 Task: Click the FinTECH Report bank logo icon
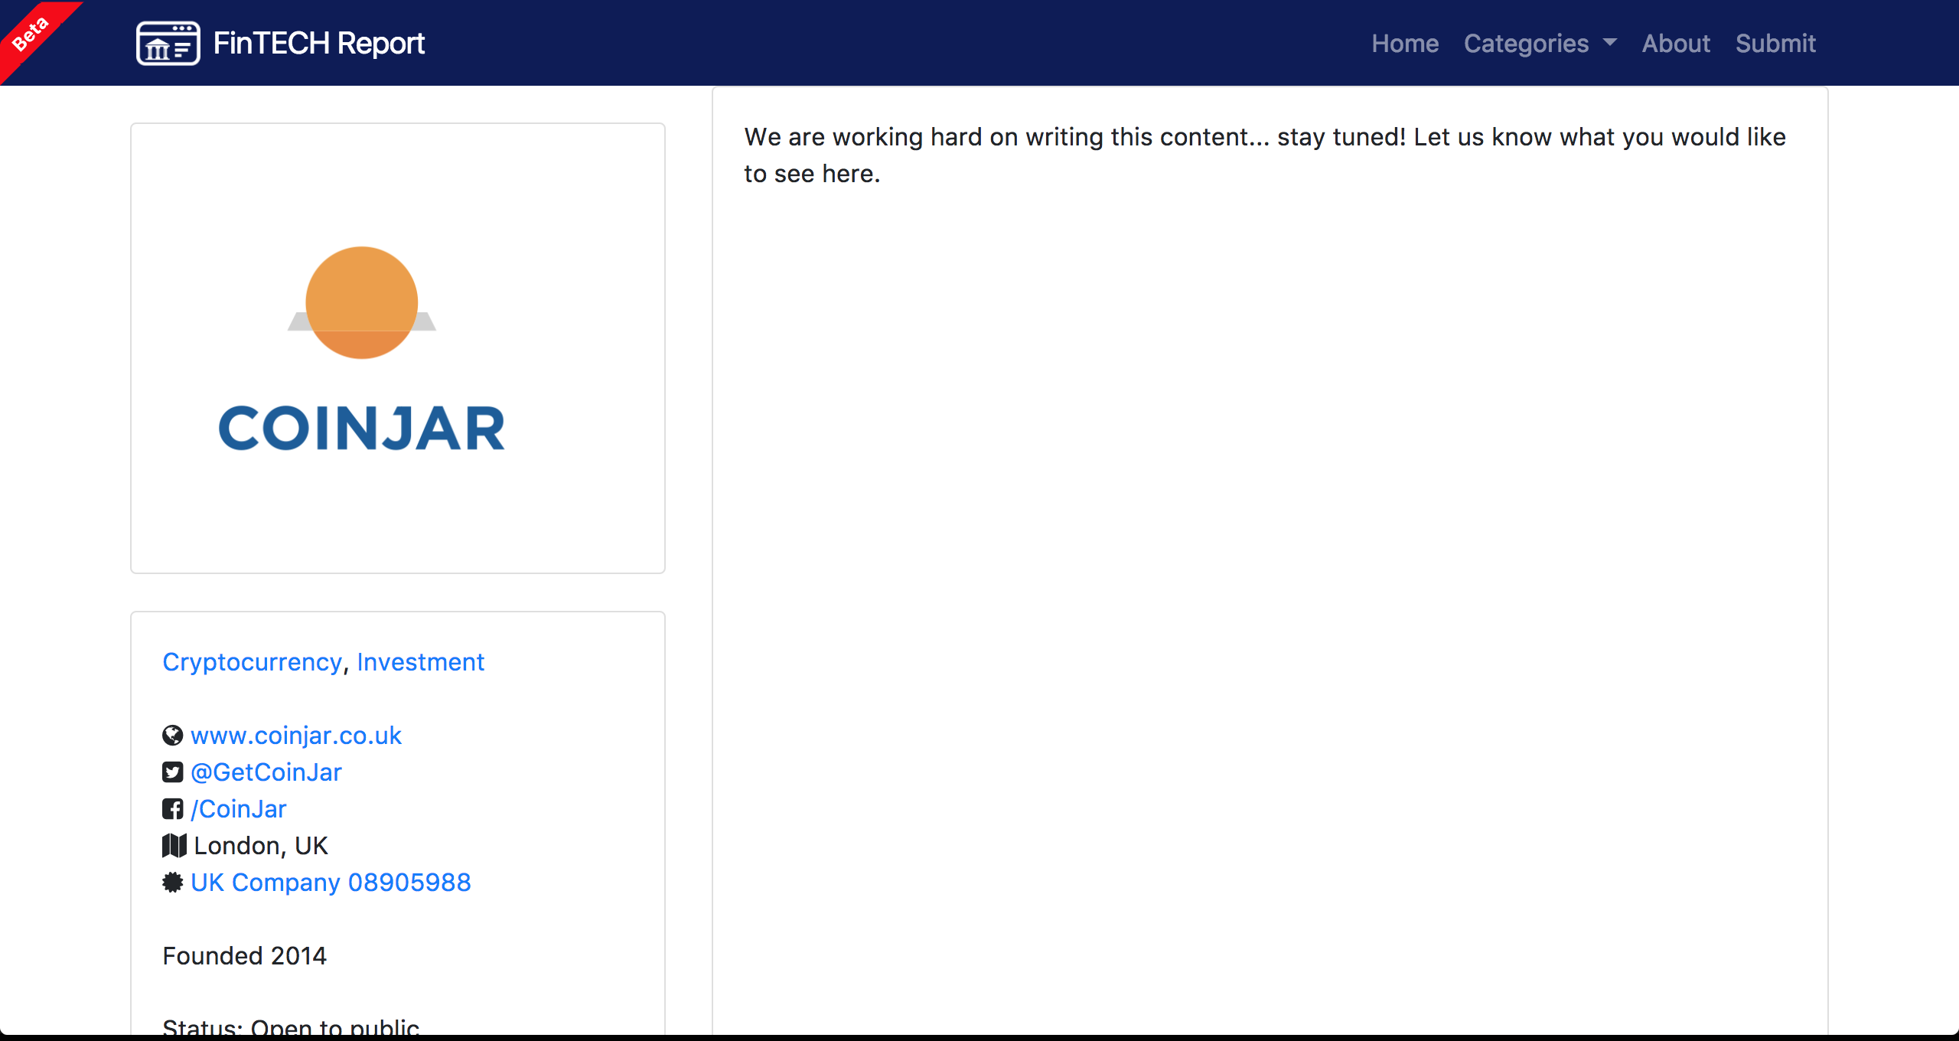coord(168,44)
